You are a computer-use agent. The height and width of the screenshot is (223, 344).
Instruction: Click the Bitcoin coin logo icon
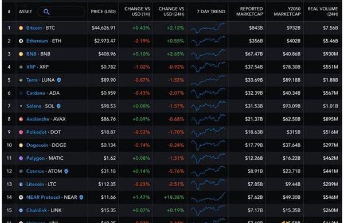point(21,28)
